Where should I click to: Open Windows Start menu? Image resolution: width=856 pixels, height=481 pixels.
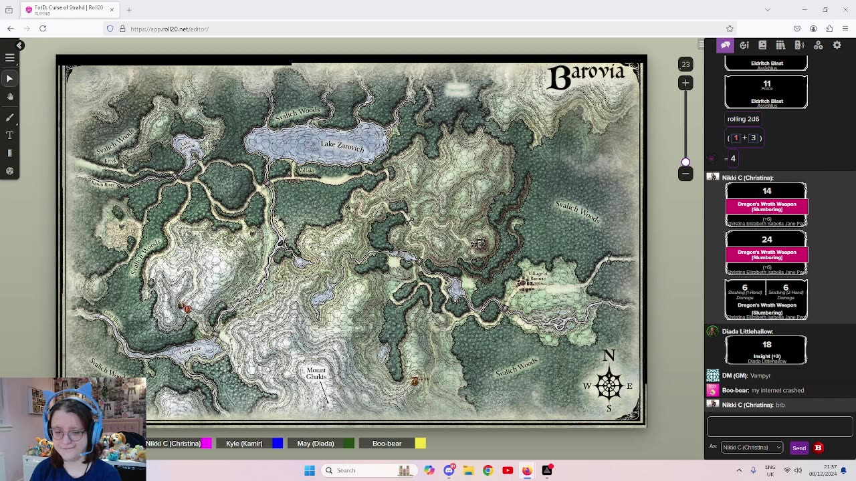click(x=310, y=470)
